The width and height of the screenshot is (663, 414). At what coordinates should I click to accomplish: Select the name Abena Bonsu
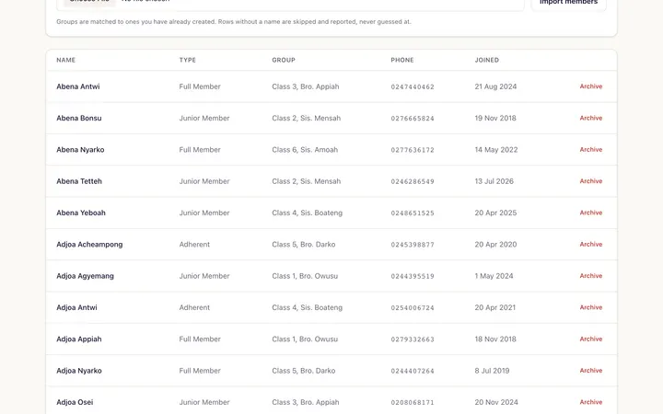point(79,118)
